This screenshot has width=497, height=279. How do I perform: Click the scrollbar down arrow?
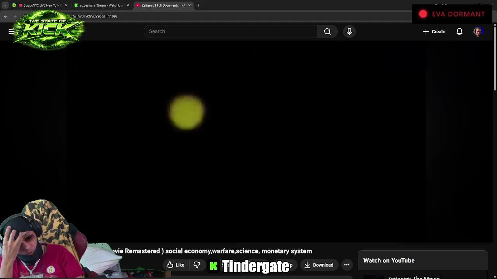tap(495, 277)
